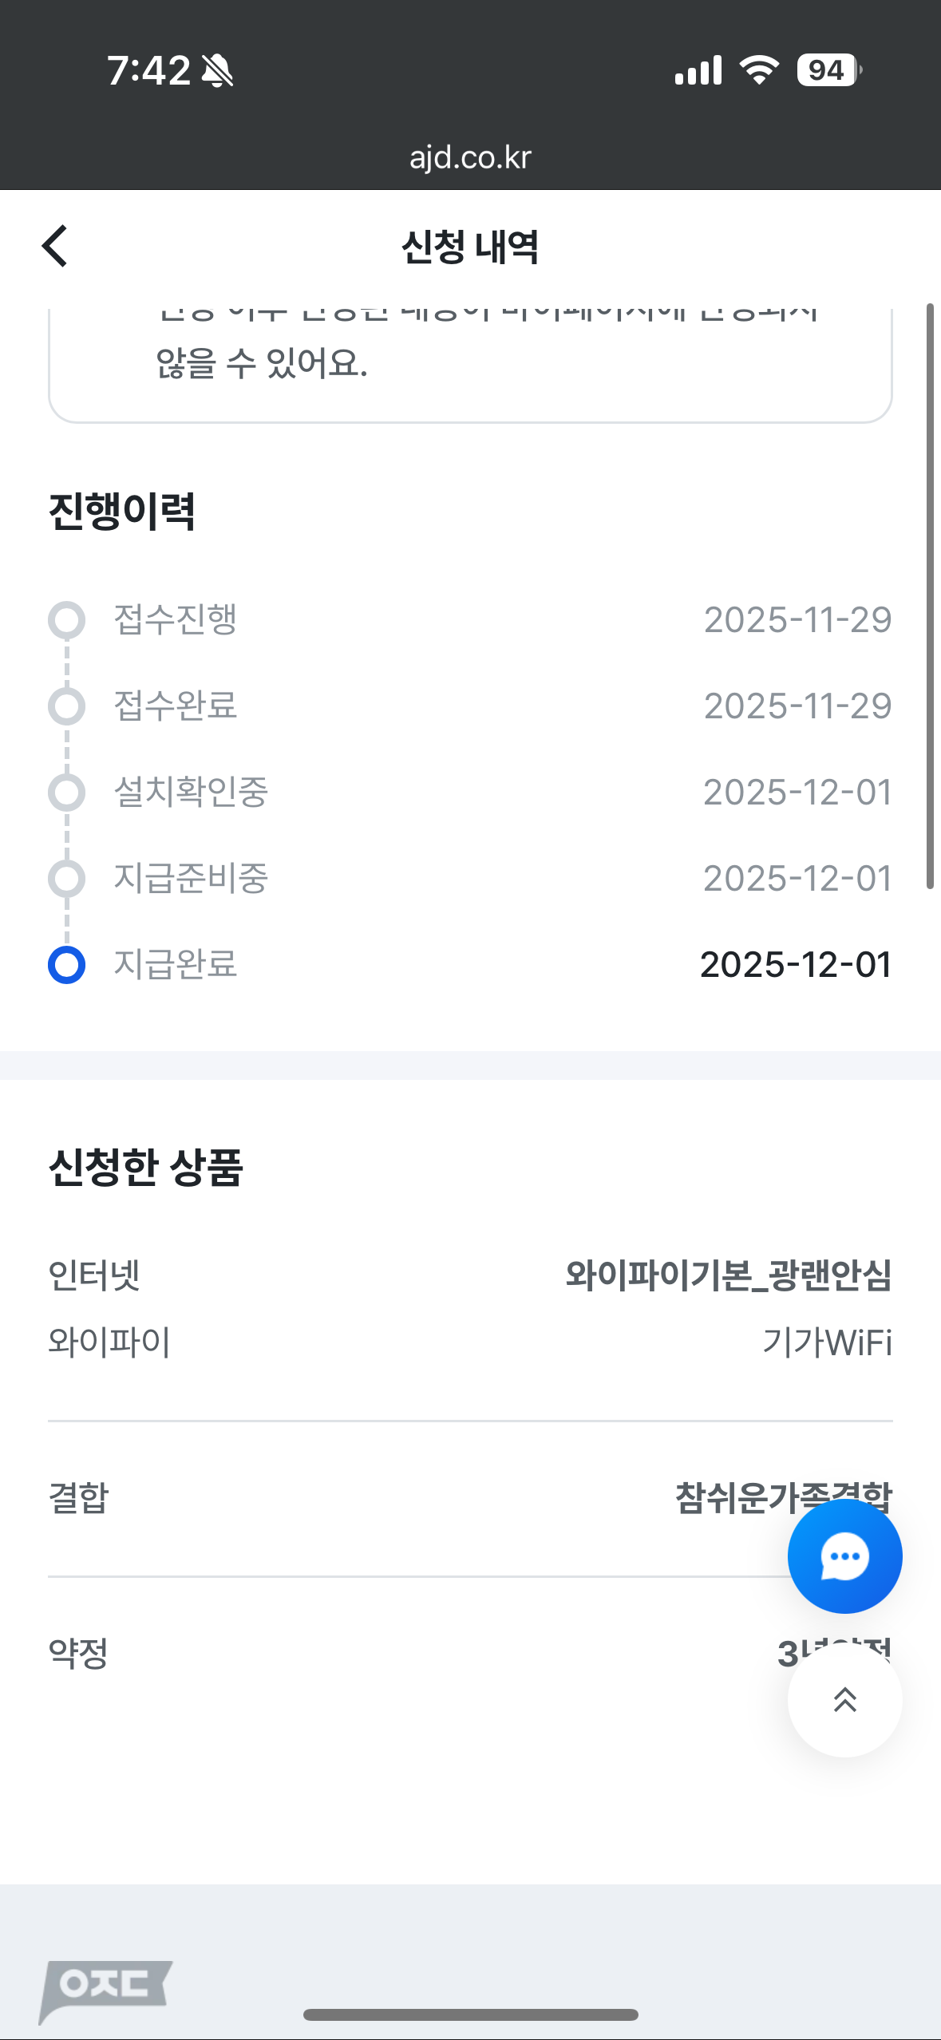
Task: Tap the 7:42 clock in status bar
Action: coord(149,71)
